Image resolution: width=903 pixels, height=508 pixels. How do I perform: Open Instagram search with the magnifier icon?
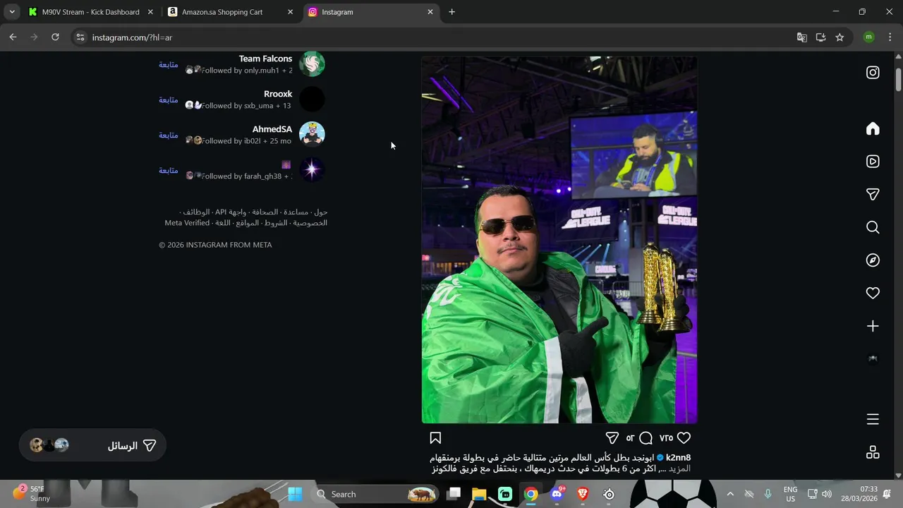point(873,227)
